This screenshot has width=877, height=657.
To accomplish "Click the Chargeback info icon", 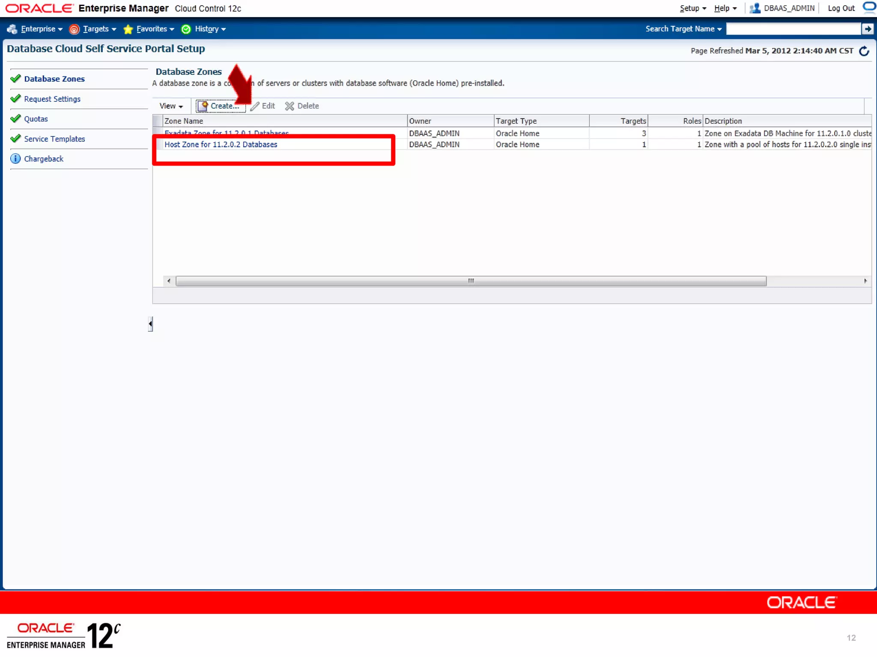I will [x=15, y=159].
